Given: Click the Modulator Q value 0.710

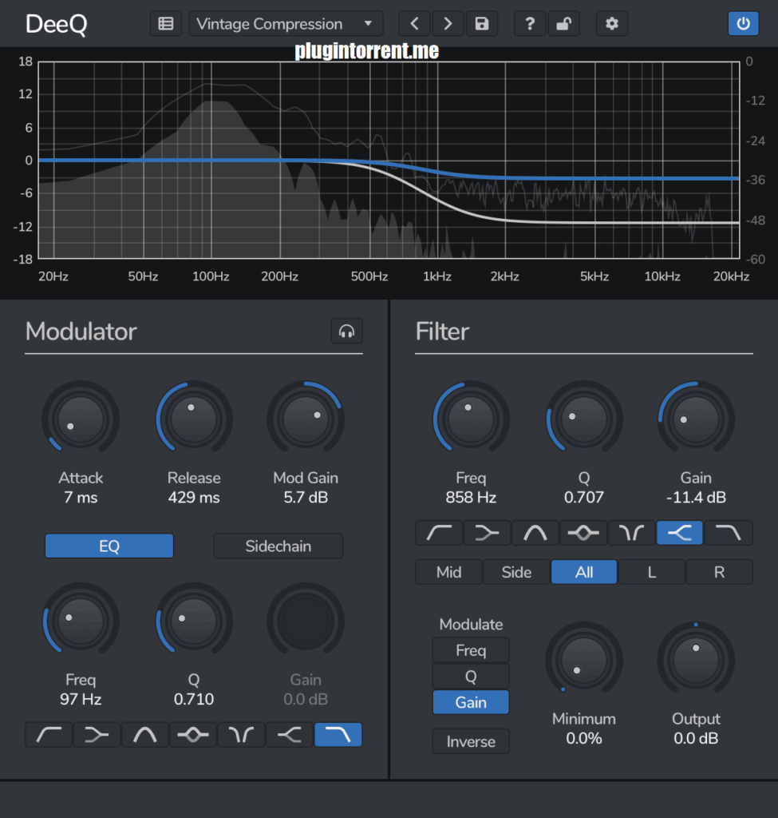Looking at the screenshot, I should point(194,699).
